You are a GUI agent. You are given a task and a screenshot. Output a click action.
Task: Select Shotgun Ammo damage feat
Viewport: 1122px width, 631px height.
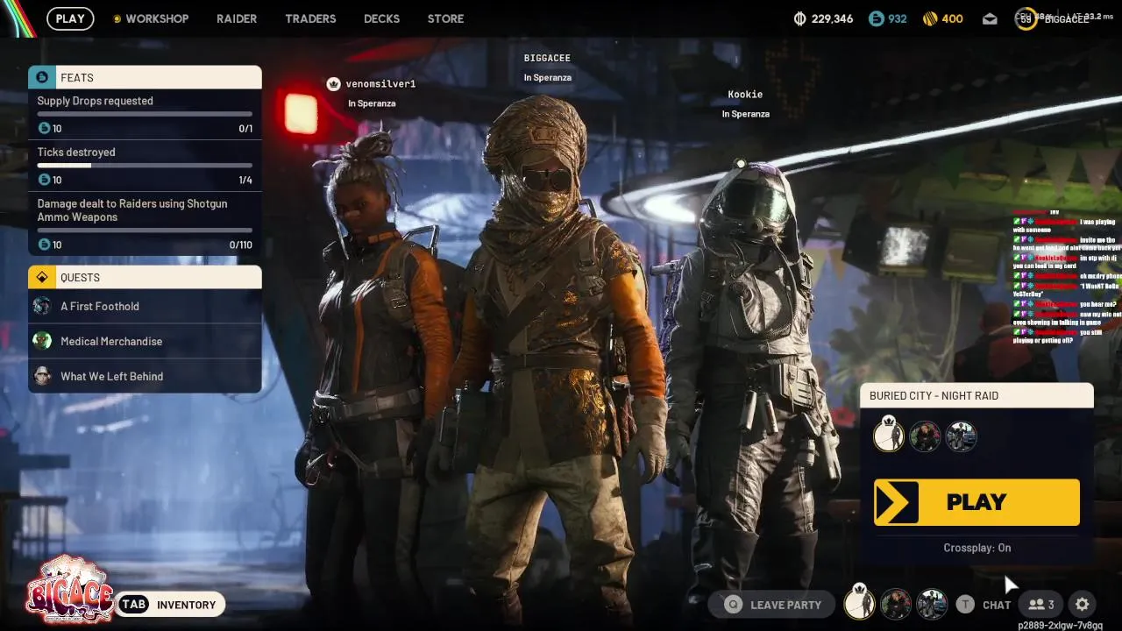click(145, 223)
